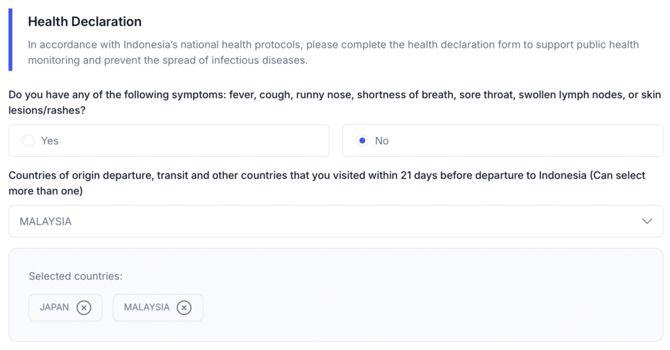
Task: Remove MALAYSIA using its x icon
Action: point(184,307)
